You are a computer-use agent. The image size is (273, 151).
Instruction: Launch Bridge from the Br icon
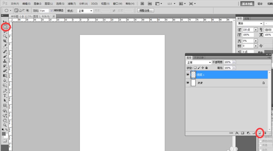click(x=143, y=4)
